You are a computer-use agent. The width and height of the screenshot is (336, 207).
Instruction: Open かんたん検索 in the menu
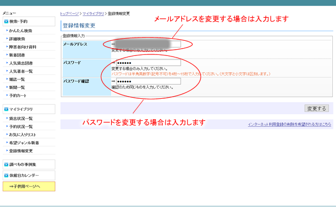[x=20, y=31]
